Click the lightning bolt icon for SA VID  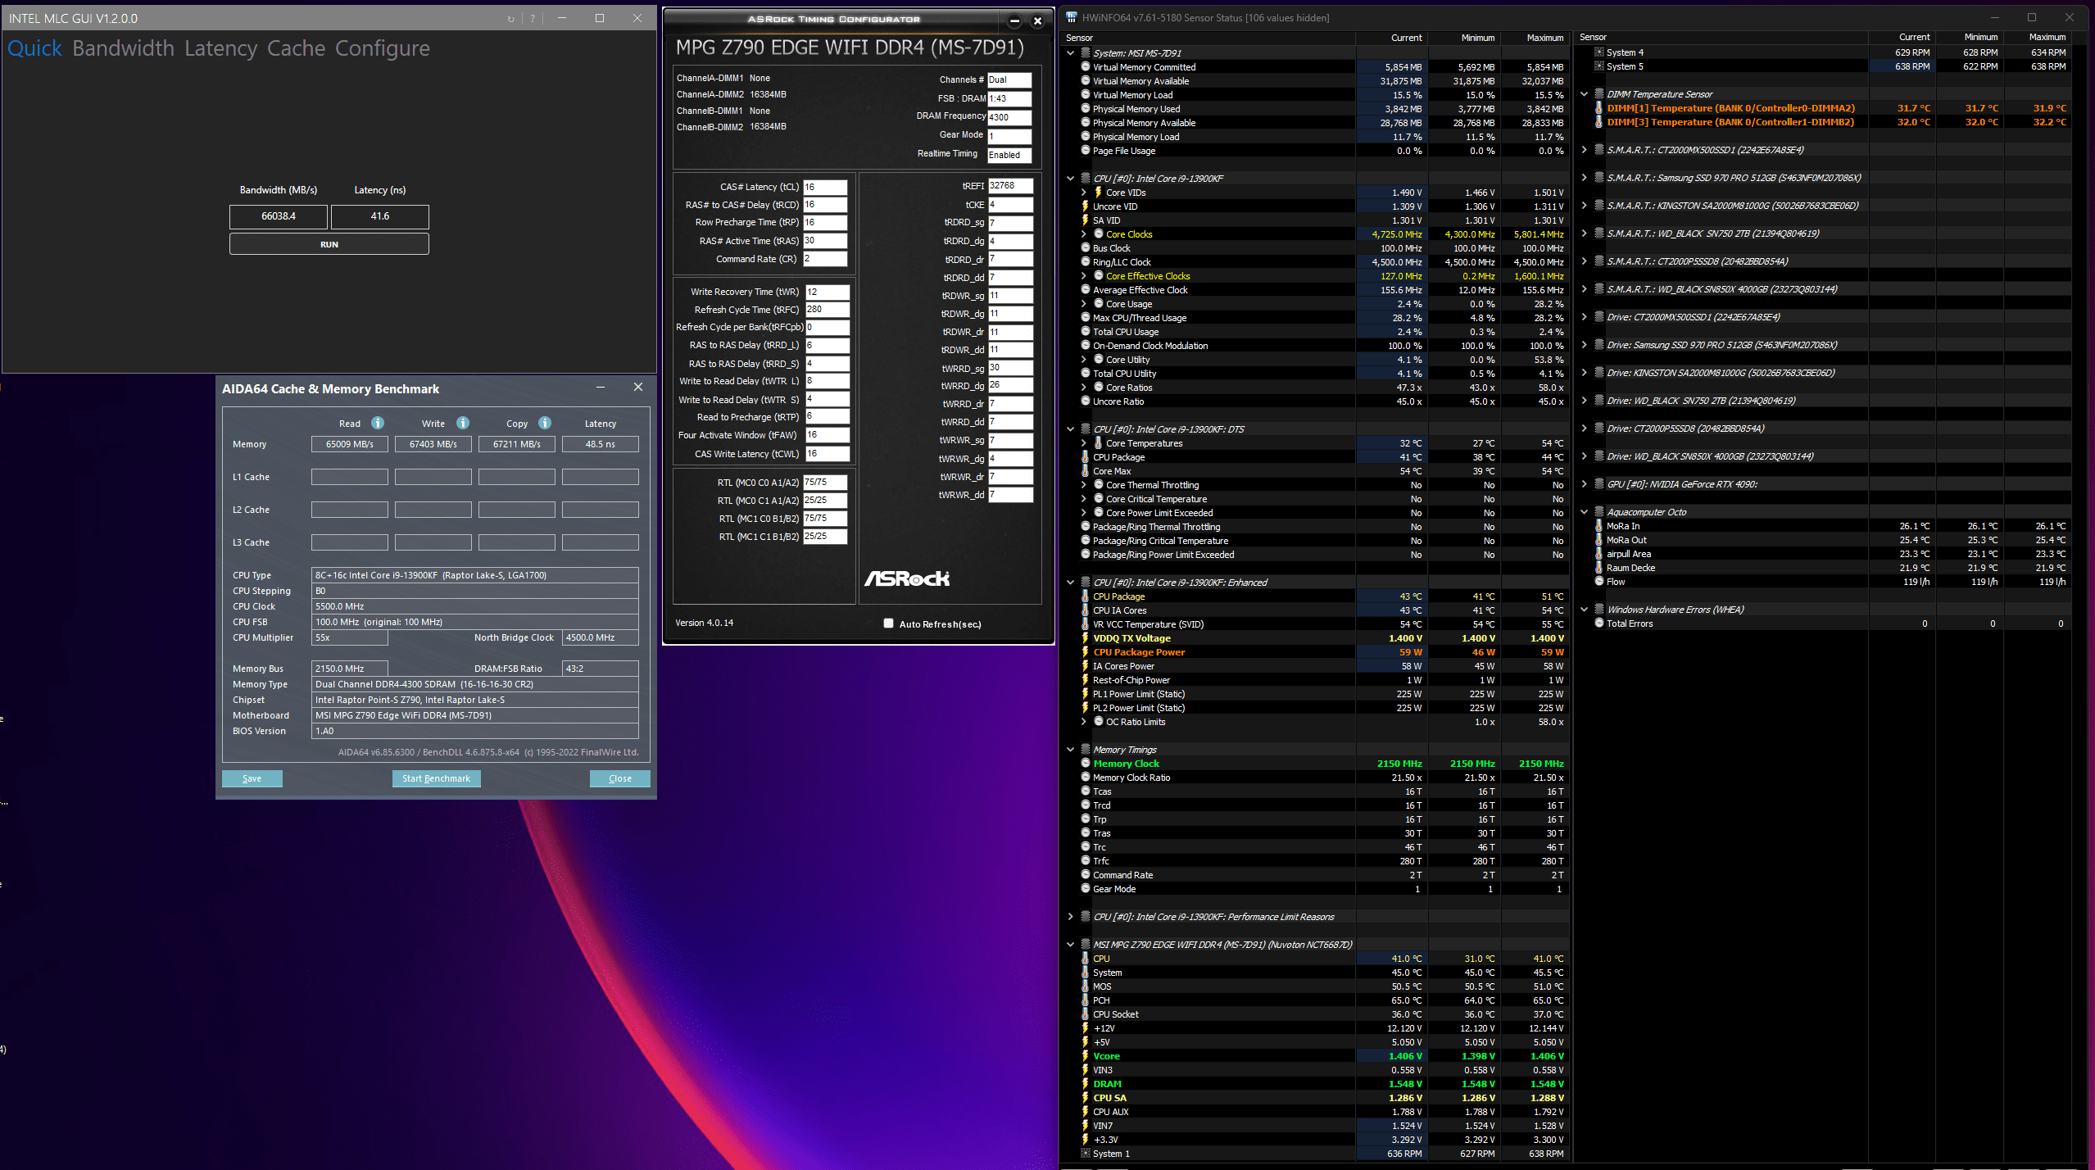(x=1085, y=220)
